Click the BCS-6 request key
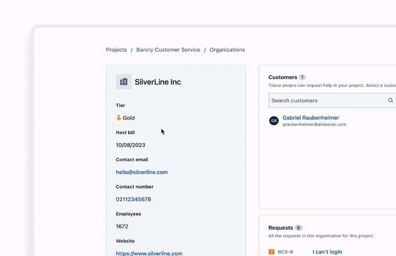Screen dimensions: 396x256 [x=286, y=252]
